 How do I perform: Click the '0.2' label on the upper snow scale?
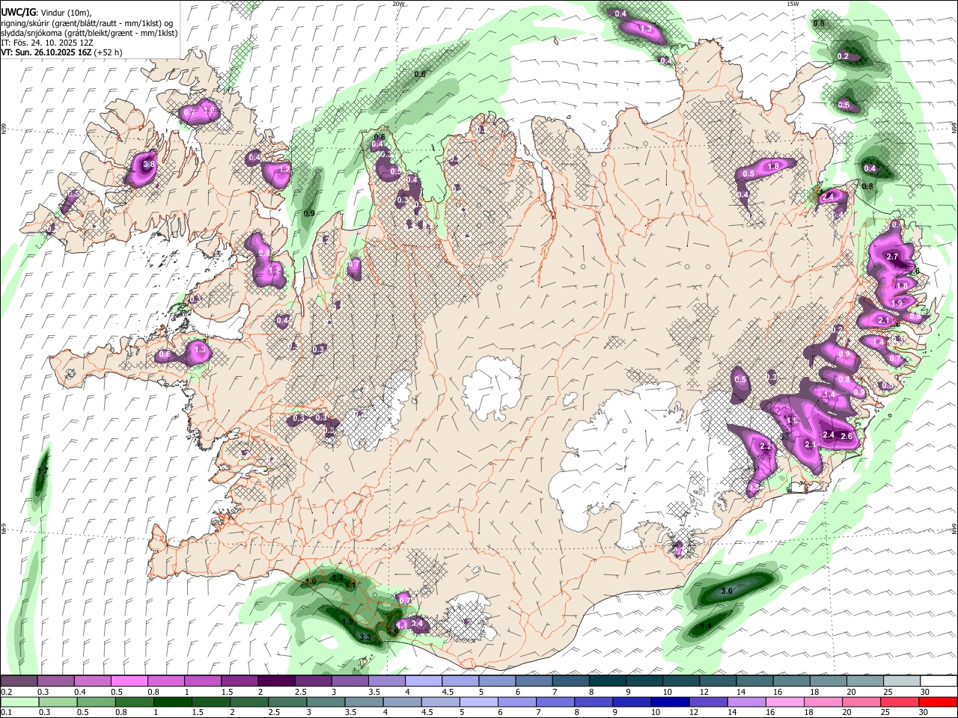[5, 692]
